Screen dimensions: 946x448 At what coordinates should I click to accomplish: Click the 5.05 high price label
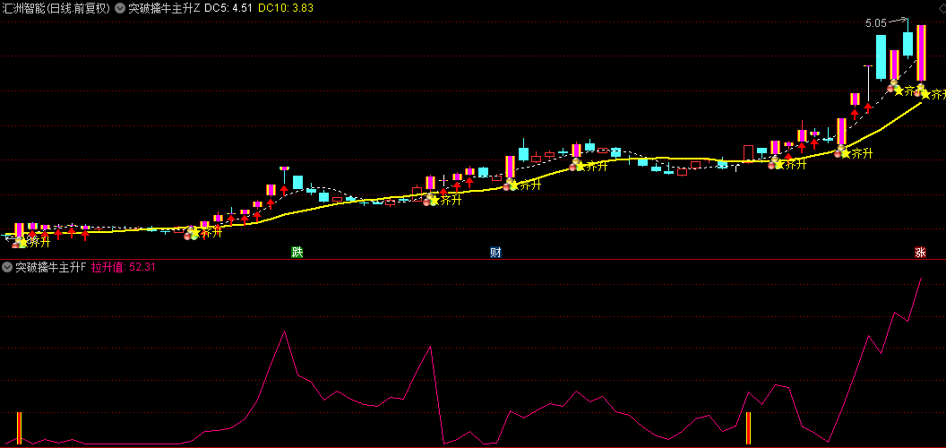(x=876, y=23)
